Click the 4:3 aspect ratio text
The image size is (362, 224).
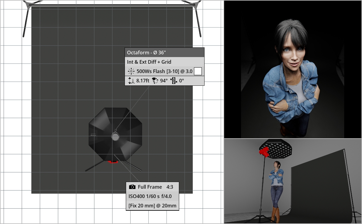pyautogui.click(x=170, y=187)
